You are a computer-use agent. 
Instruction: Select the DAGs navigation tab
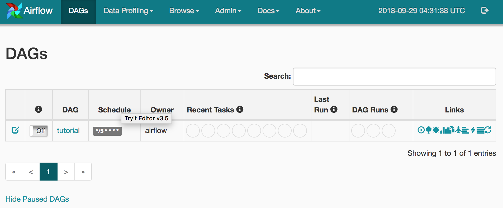[78, 12]
